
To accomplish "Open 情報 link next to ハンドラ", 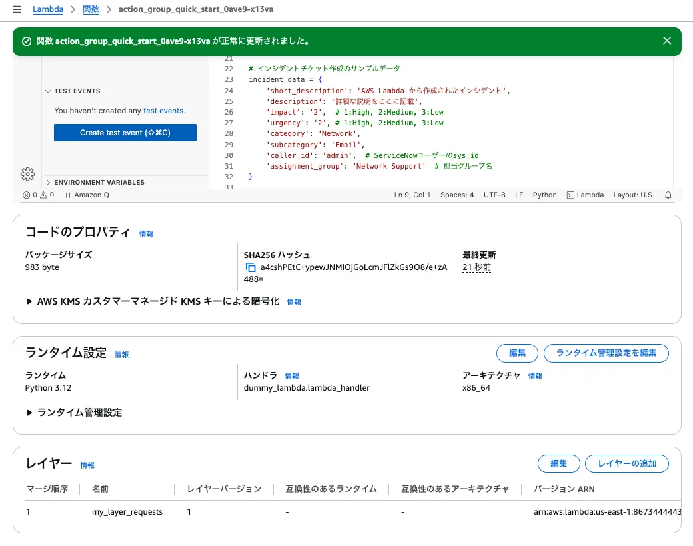I will click(x=292, y=376).
